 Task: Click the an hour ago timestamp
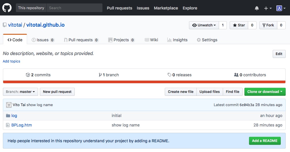[271, 116]
